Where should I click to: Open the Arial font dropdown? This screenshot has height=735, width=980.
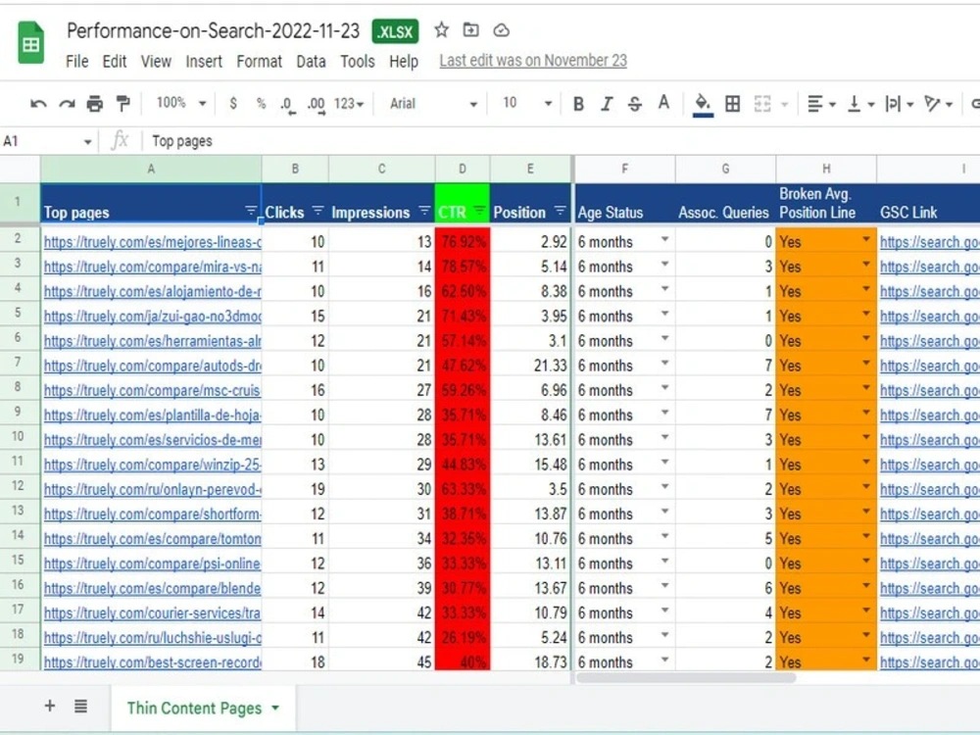(x=434, y=104)
